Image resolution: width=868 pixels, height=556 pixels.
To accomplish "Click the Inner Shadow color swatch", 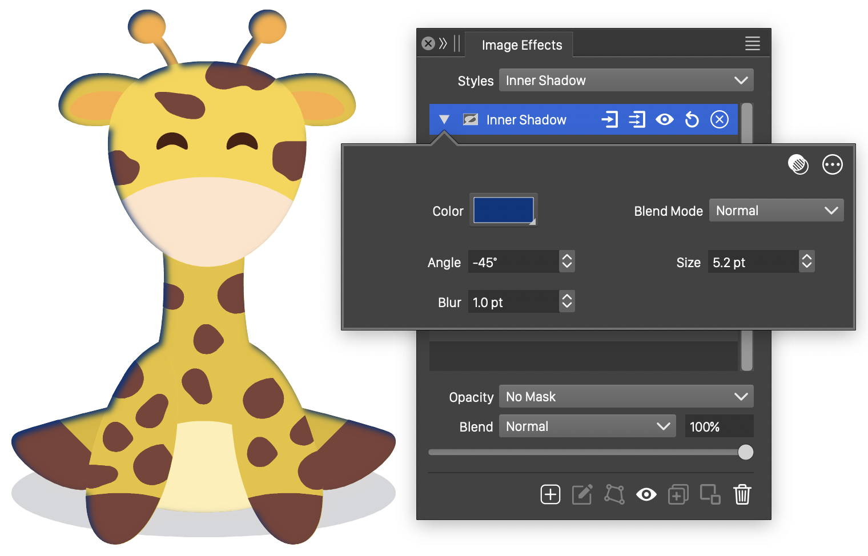I will pos(503,210).
